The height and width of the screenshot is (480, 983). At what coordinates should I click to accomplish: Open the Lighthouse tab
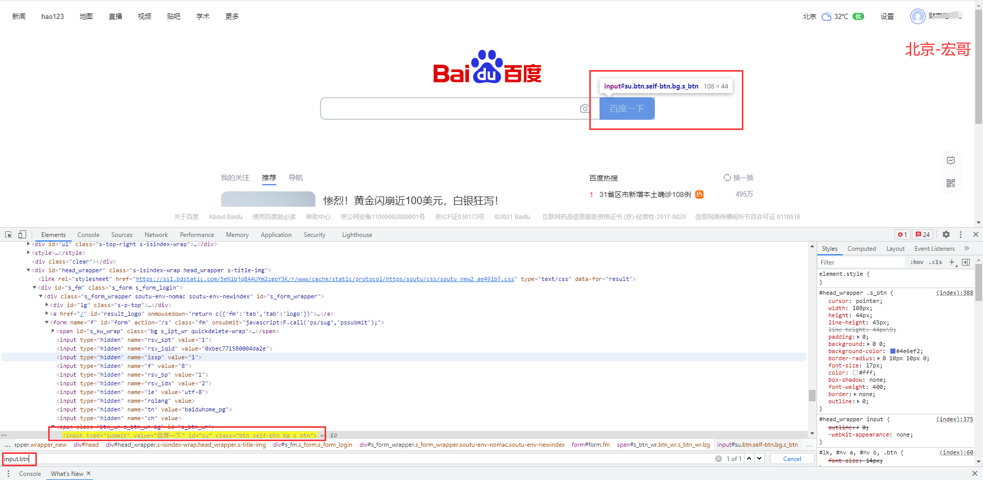point(357,235)
